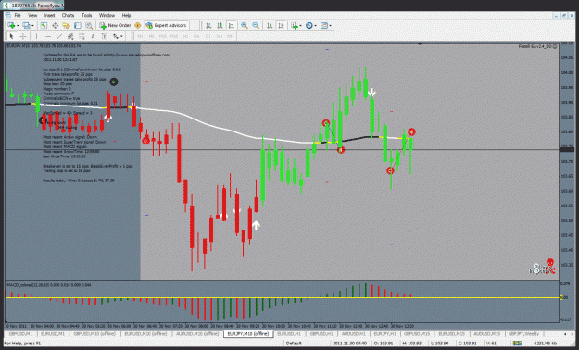Select the Arrows drawing tool
The image size is (579, 350).
[x=116, y=36]
